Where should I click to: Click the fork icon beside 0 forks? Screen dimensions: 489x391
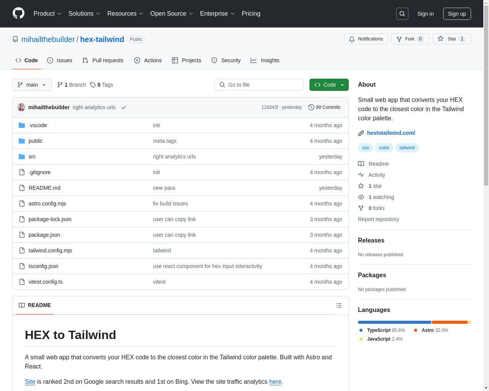click(x=361, y=208)
